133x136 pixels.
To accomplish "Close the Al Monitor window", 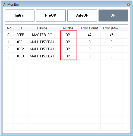I will point(128,4).
